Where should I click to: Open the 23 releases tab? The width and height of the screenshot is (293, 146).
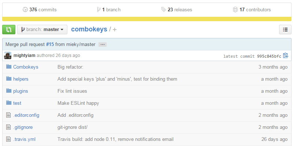pos(177,10)
